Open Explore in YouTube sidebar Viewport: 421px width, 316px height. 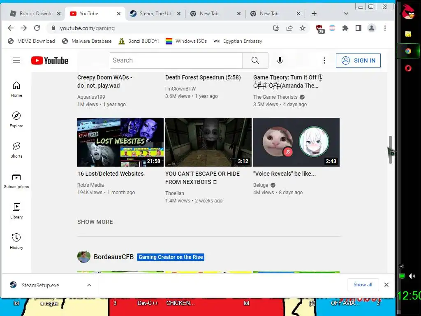pyautogui.click(x=16, y=120)
